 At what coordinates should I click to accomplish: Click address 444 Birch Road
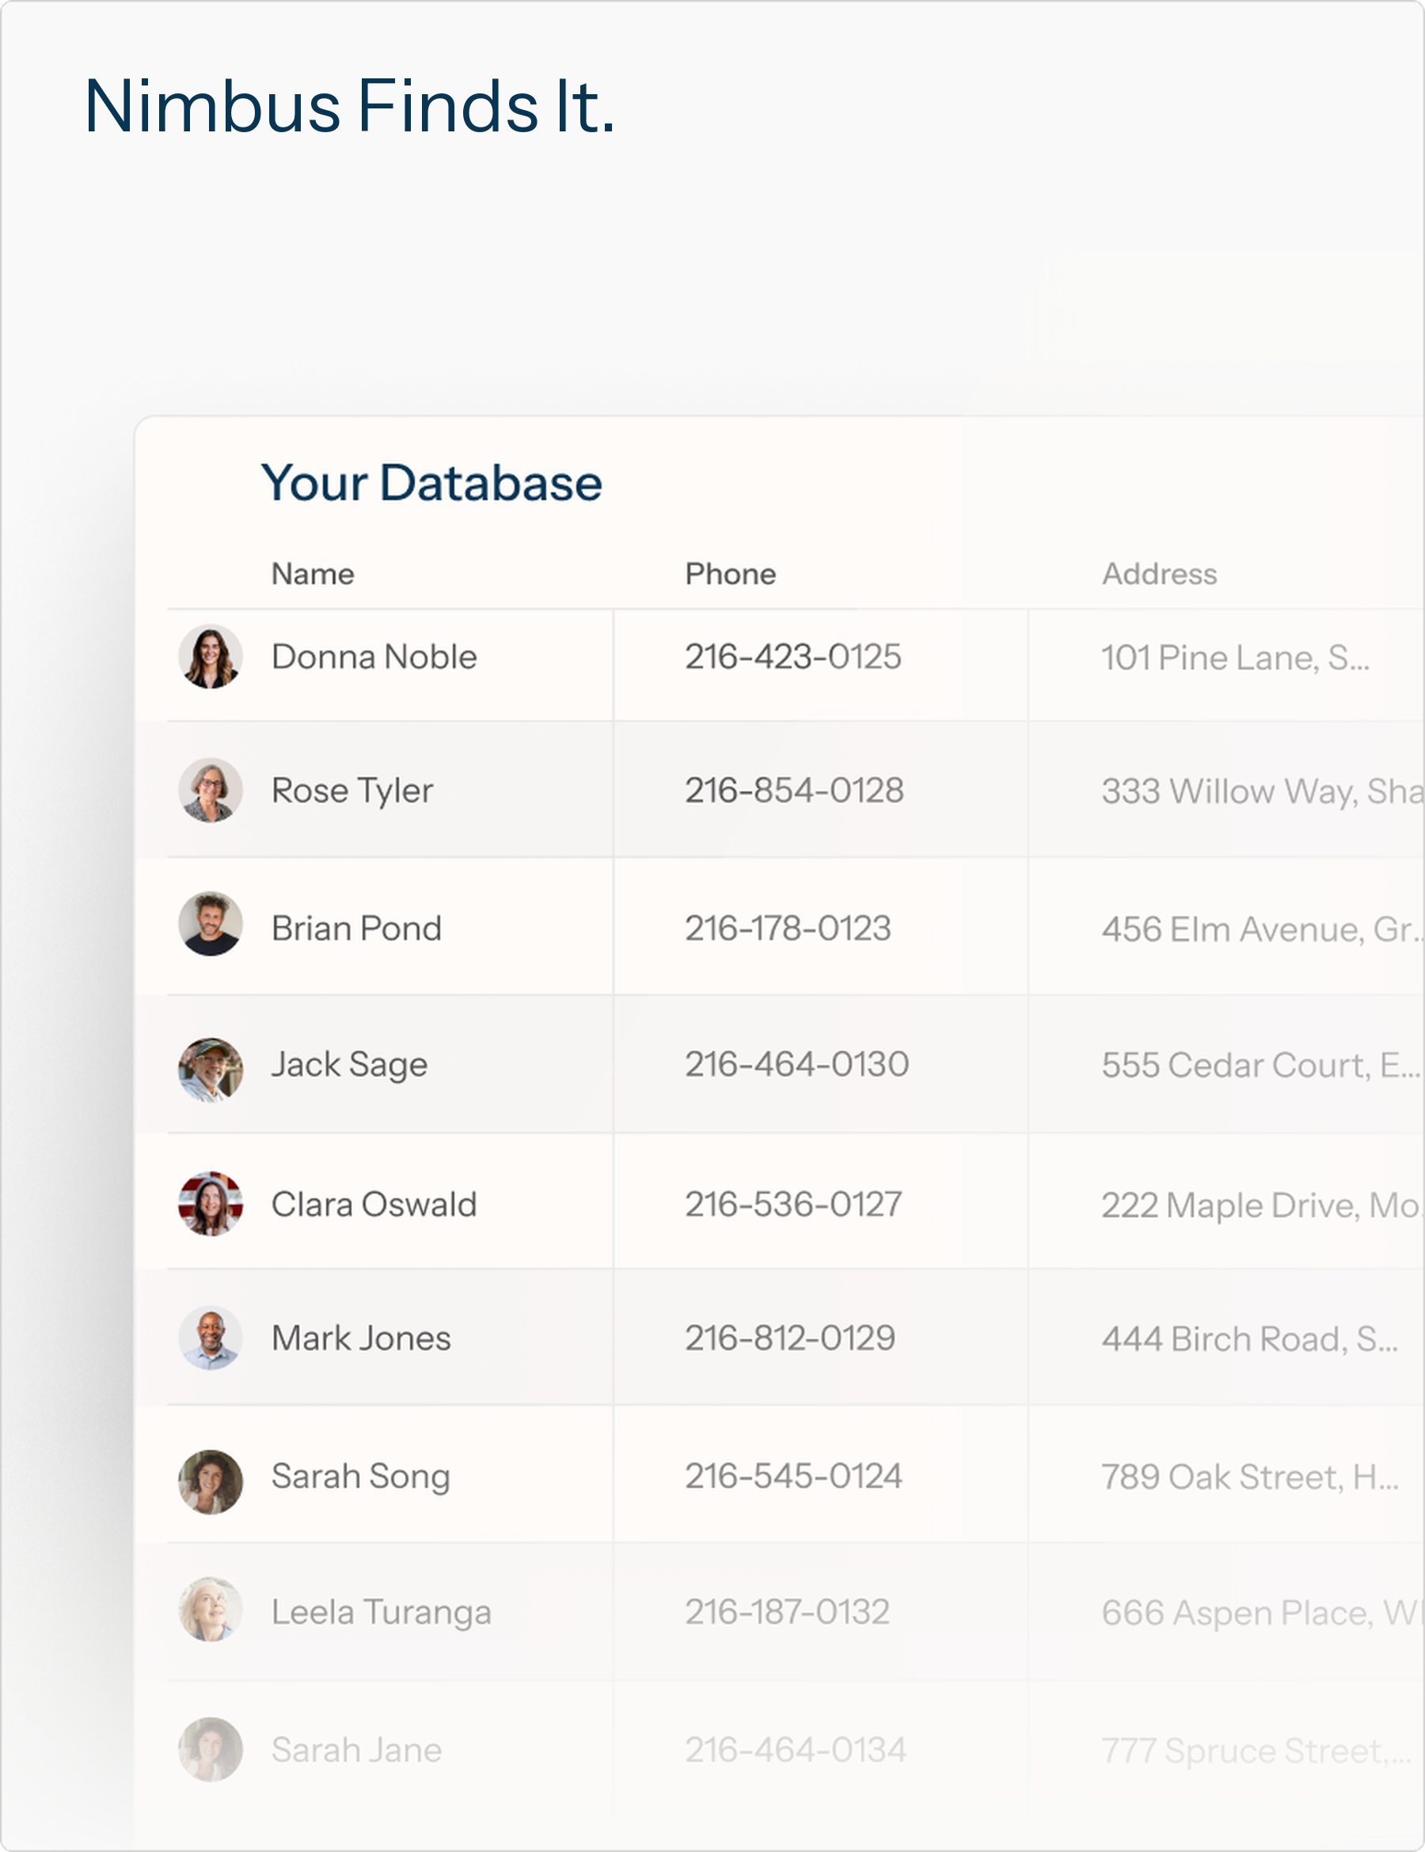coord(1249,1340)
